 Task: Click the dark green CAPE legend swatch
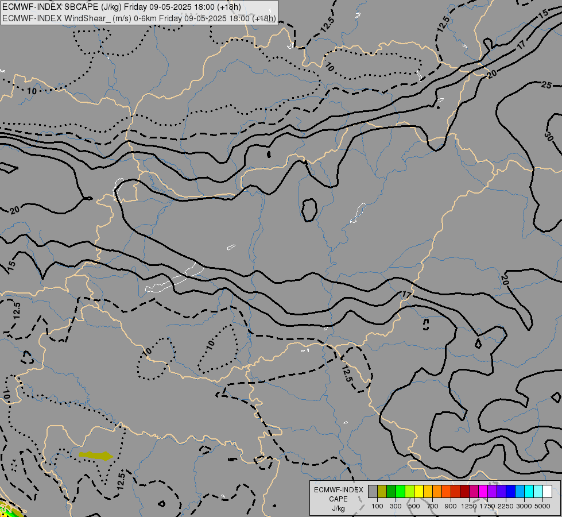(392, 492)
